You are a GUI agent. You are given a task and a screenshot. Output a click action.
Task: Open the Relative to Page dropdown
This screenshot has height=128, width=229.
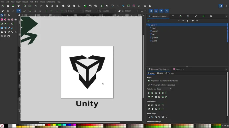(164, 89)
